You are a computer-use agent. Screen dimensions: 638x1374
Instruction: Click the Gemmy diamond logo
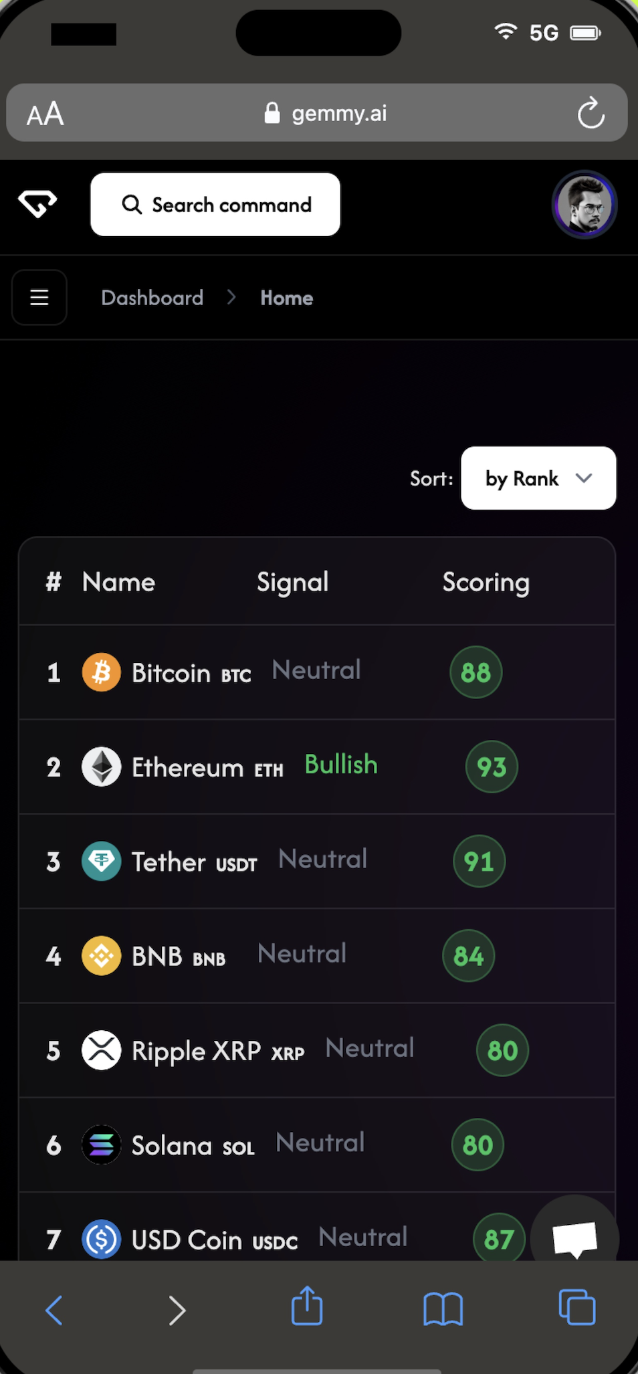37,204
